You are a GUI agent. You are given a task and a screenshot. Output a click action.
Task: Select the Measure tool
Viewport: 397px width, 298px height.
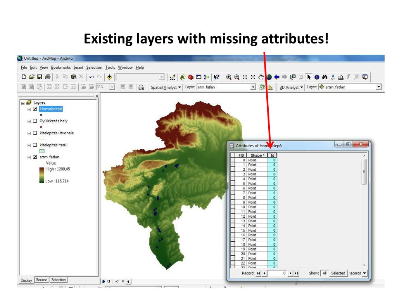[x=341, y=77]
